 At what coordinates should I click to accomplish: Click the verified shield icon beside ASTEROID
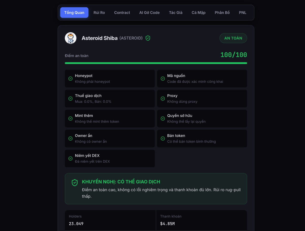coord(148,38)
